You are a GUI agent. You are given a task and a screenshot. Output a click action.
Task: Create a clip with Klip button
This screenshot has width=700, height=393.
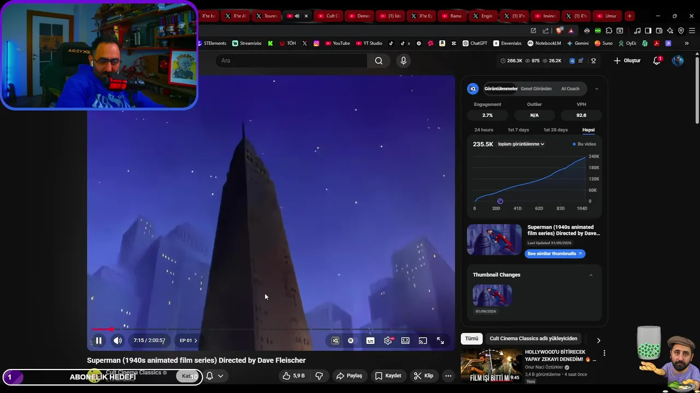pyautogui.click(x=424, y=376)
